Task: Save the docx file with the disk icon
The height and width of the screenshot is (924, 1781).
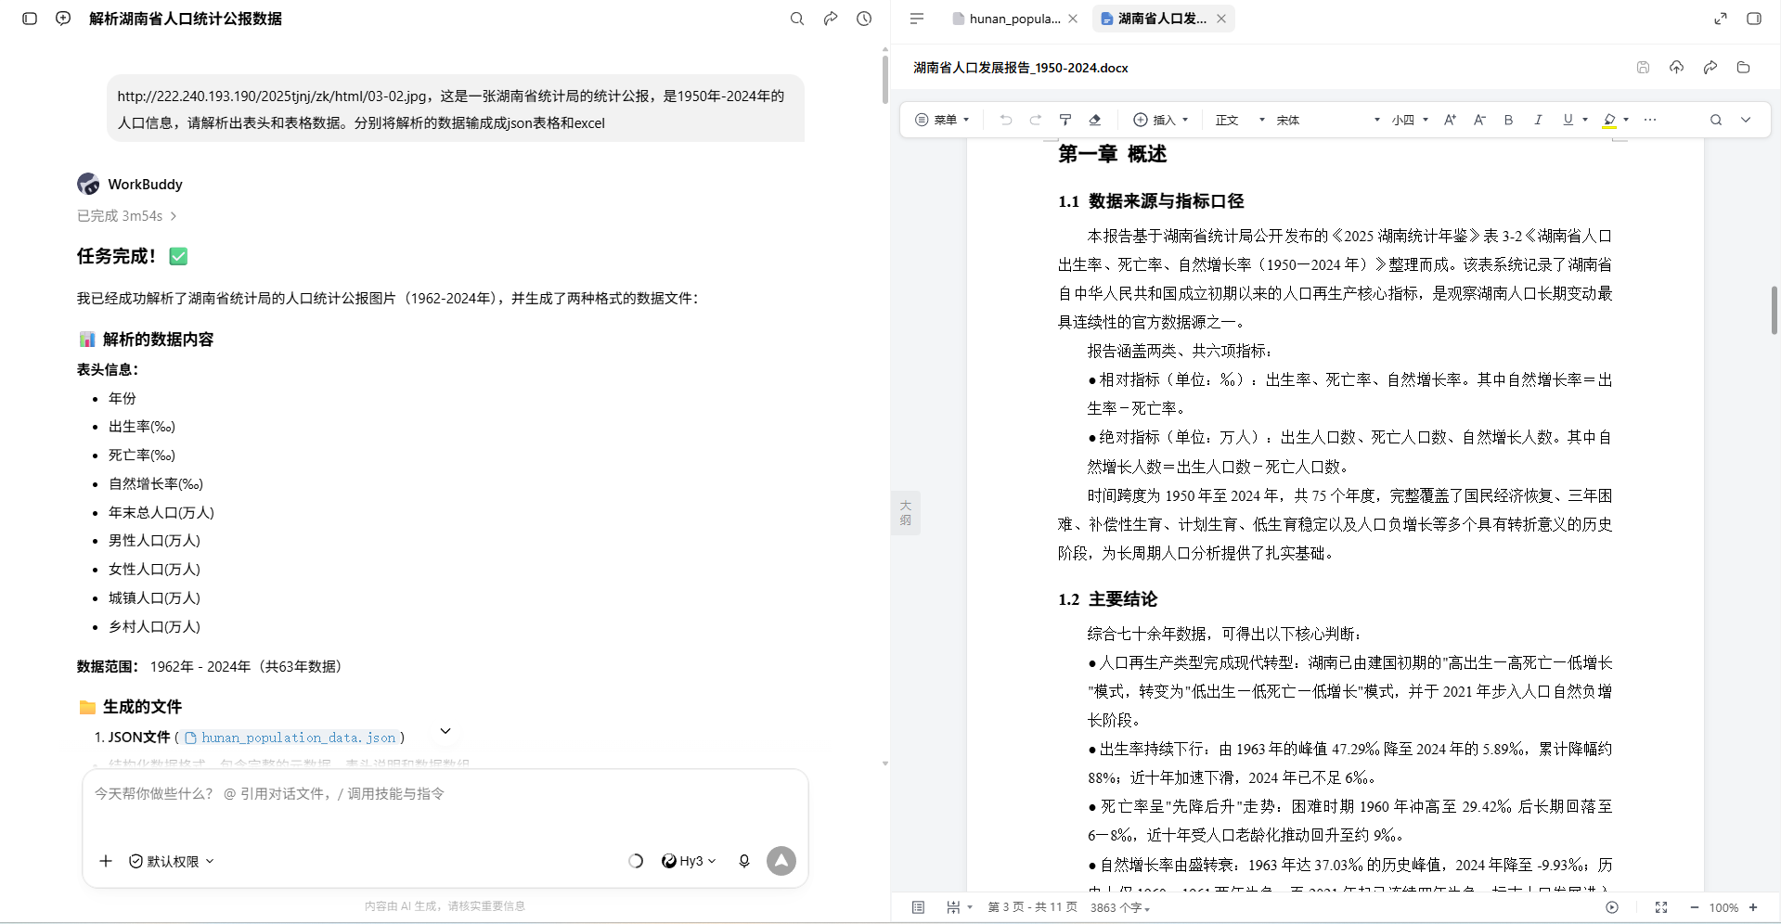Action: pos(1643,68)
